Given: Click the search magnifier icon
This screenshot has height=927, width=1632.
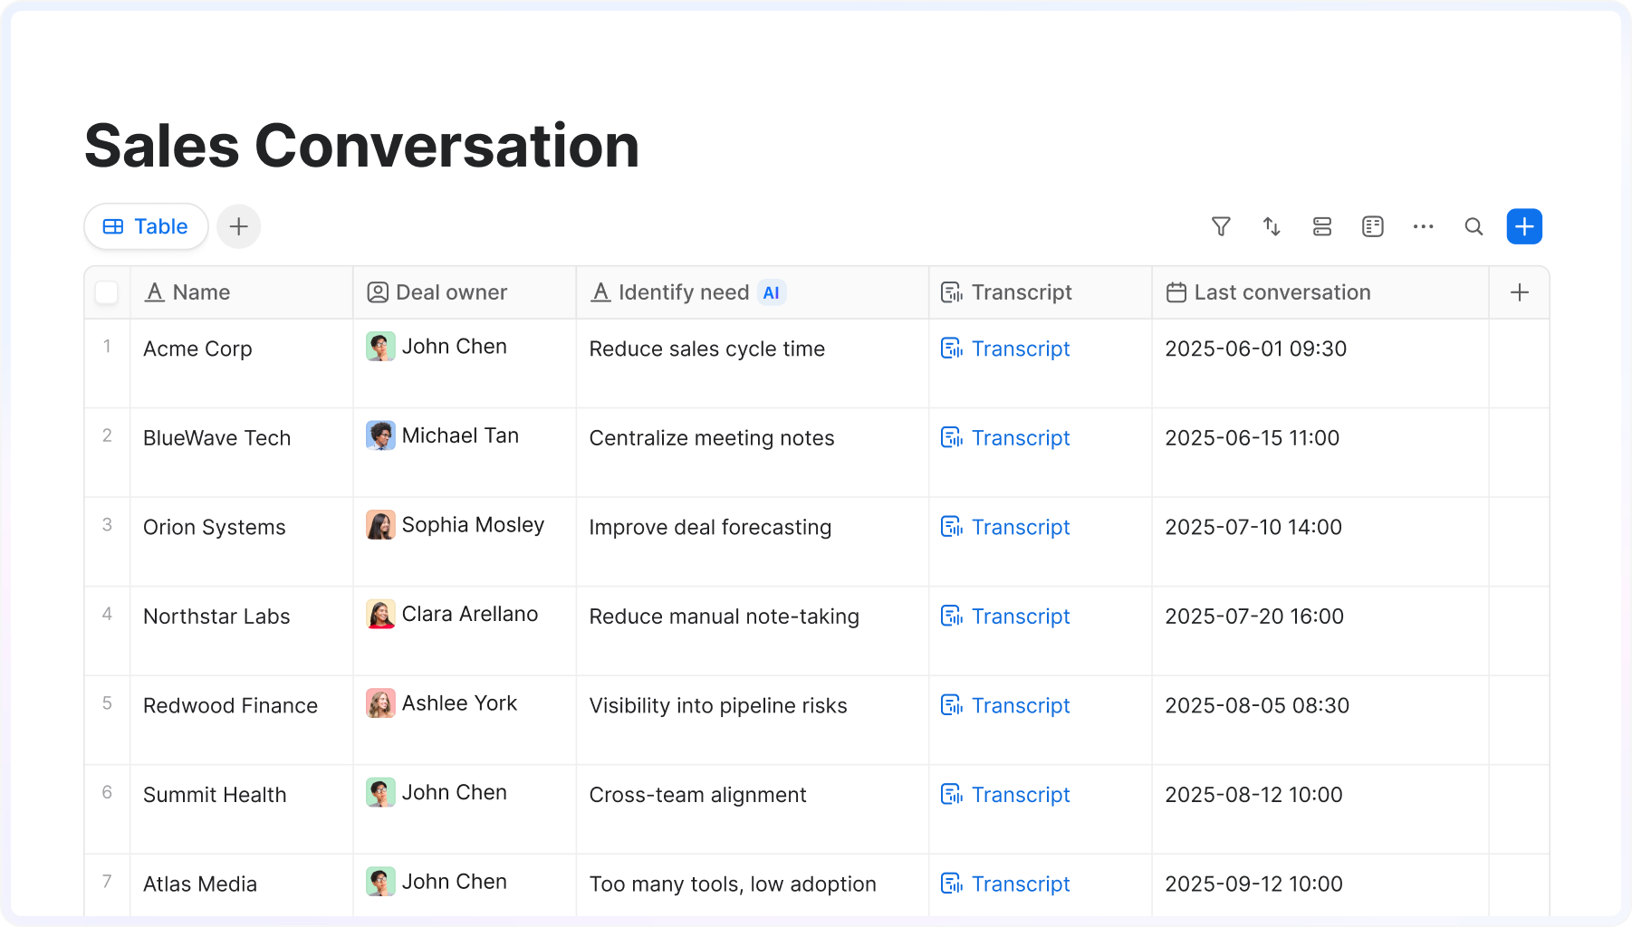Looking at the screenshot, I should click(1474, 226).
